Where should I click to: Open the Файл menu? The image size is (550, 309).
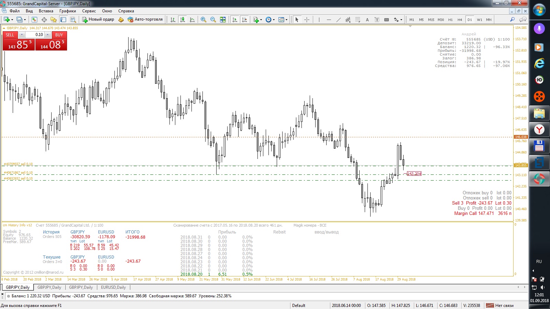14,11
